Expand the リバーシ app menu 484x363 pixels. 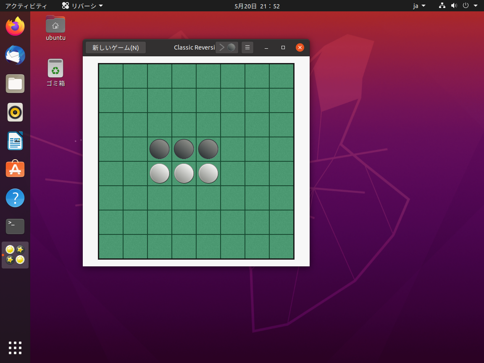[82, 6]
